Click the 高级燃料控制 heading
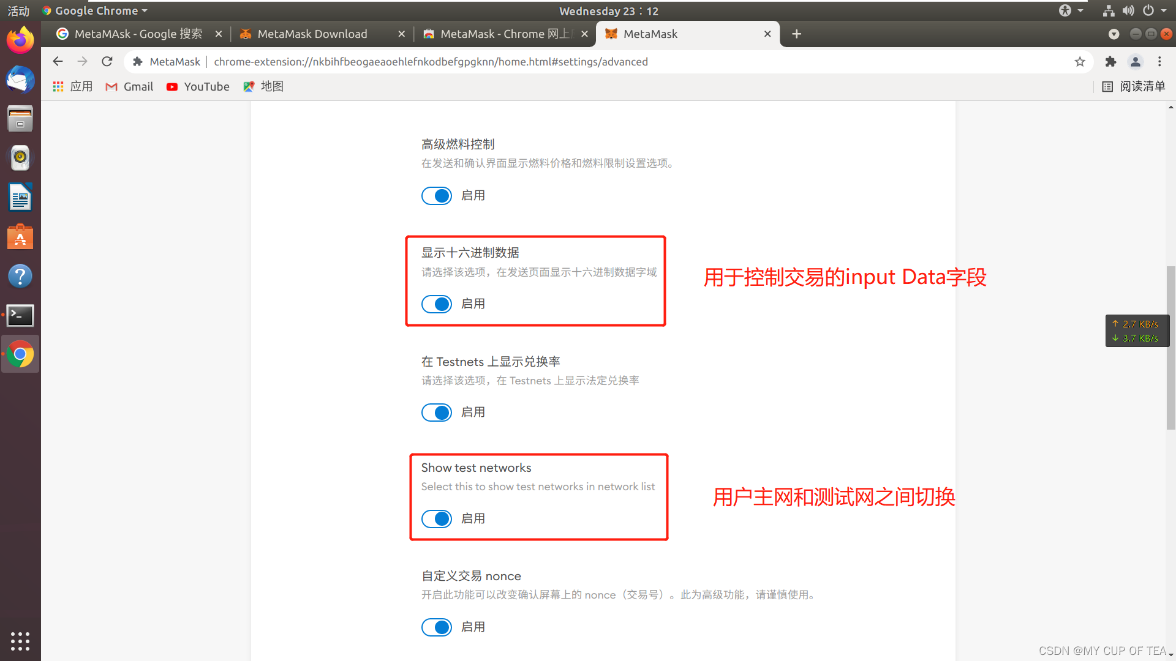This screenshot has height=661, width=1176. pyautogui.click(x=458, y=144)
